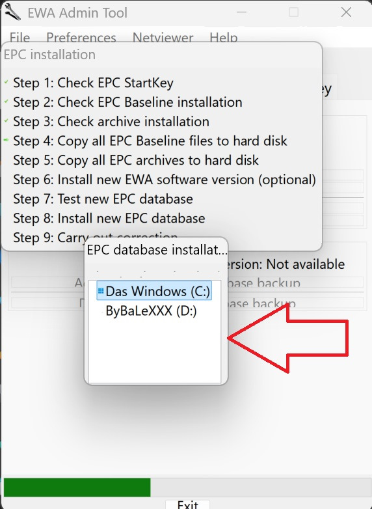Choose the ByBaLeXXX (D:) drive
372x509 pixels.
(x=151, y=310)
